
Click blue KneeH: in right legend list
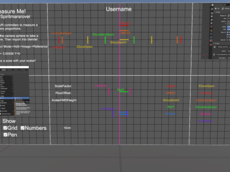tap(171, 114)
